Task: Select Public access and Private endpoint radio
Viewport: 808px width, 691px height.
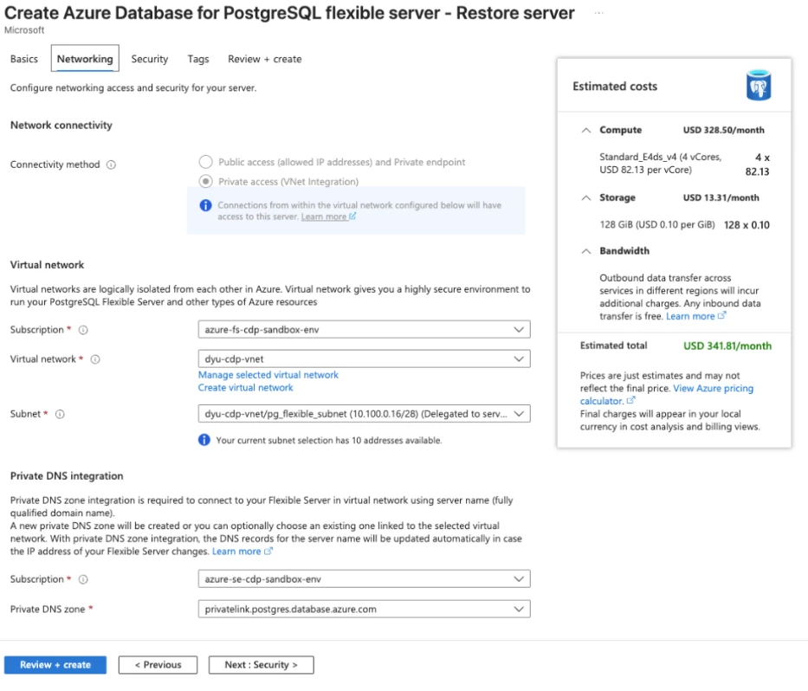Action: tap(205, 162)
